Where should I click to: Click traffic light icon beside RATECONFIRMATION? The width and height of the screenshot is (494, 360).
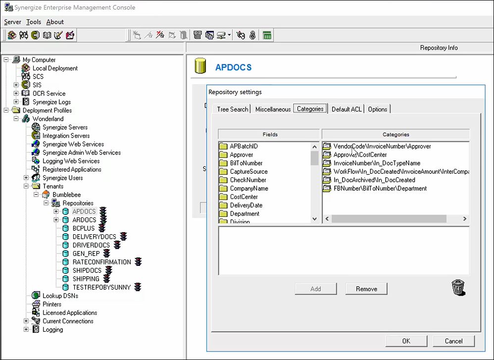(138, 262)
